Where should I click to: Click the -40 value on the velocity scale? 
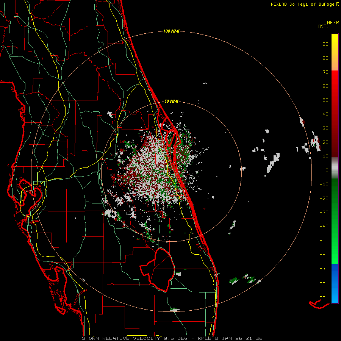[324, 227]
